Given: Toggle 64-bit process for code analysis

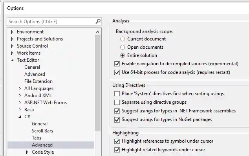Looking at the screenshot, I should (x=117, y=72).
